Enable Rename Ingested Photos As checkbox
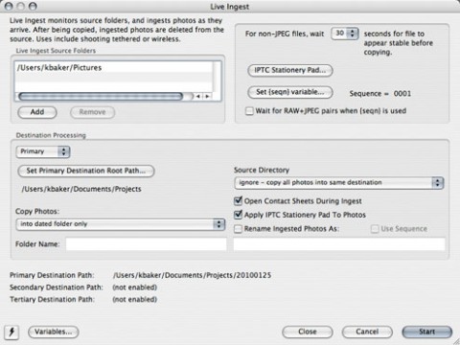This screenshot has height=345, width=460. click(238, 229)
